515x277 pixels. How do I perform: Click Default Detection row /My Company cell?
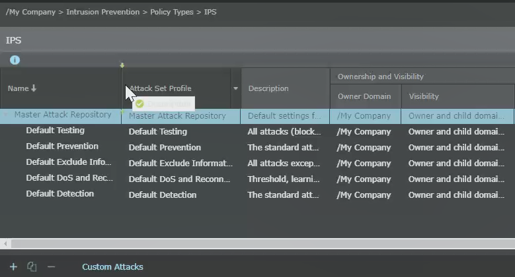(365, 195)
